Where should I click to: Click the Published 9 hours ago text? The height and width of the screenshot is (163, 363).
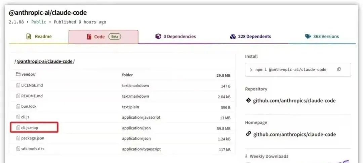tap(80, 22)
